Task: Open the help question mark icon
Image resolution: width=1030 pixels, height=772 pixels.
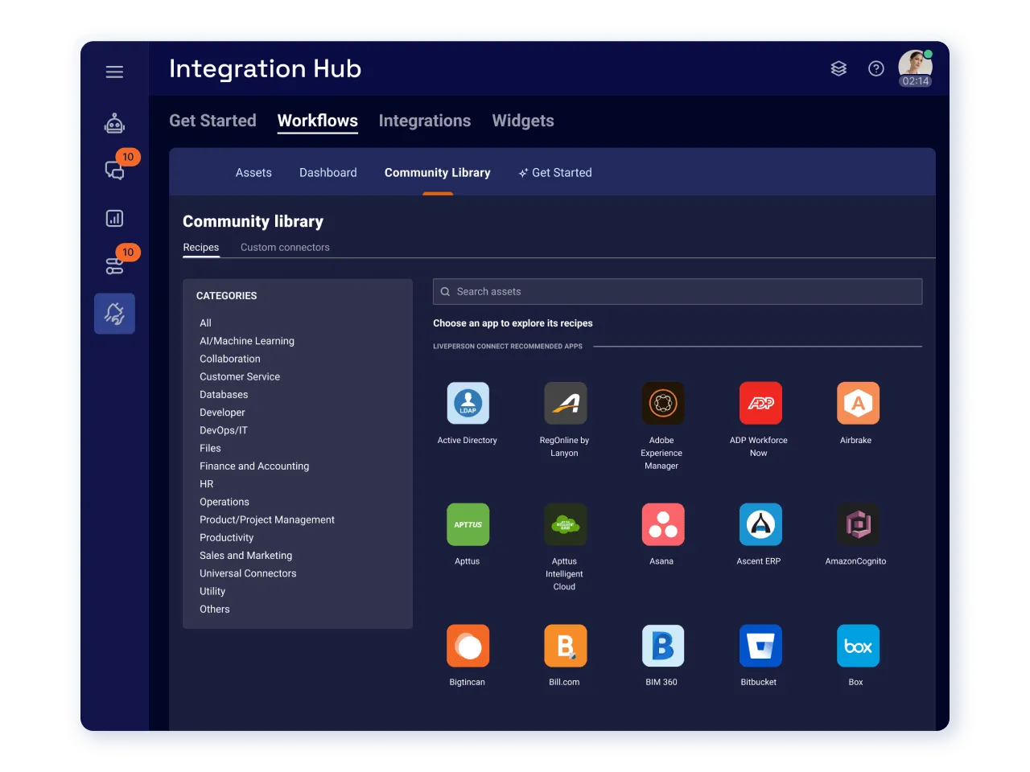Action: 876,68
